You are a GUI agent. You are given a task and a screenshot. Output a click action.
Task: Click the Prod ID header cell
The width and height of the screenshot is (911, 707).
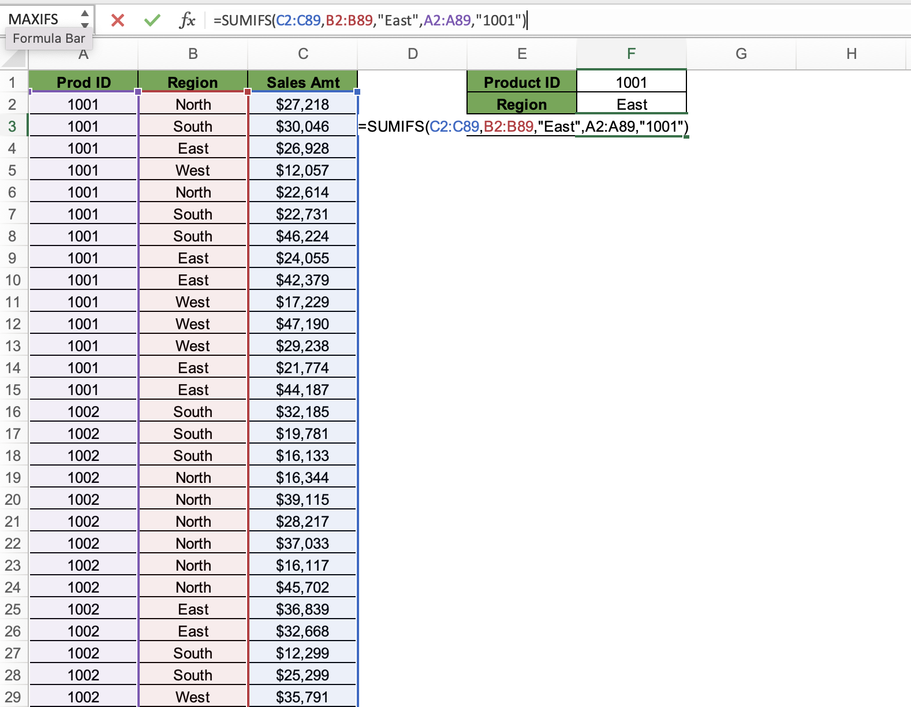pyautogui.click(x=83, y=83)
